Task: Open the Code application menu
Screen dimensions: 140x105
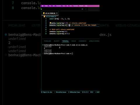Action: pyautogui.click(x=46, y=6)
